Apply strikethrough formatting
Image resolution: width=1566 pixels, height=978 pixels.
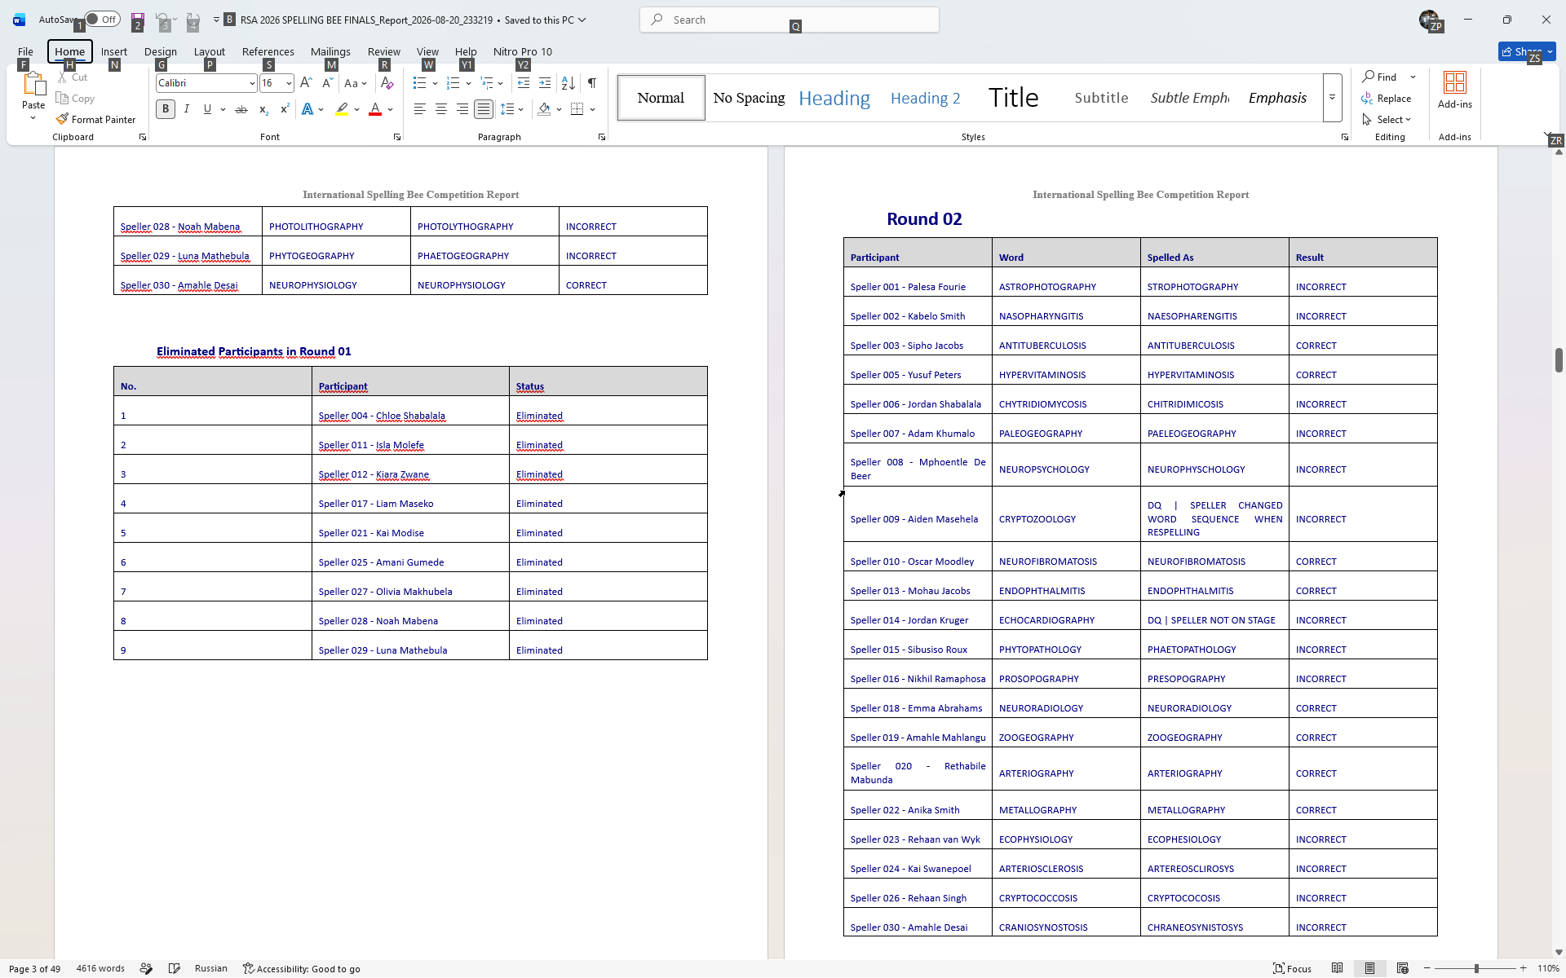241,109
